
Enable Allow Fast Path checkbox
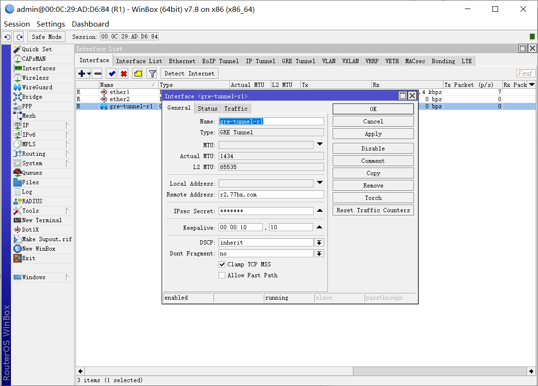(222, 275)
